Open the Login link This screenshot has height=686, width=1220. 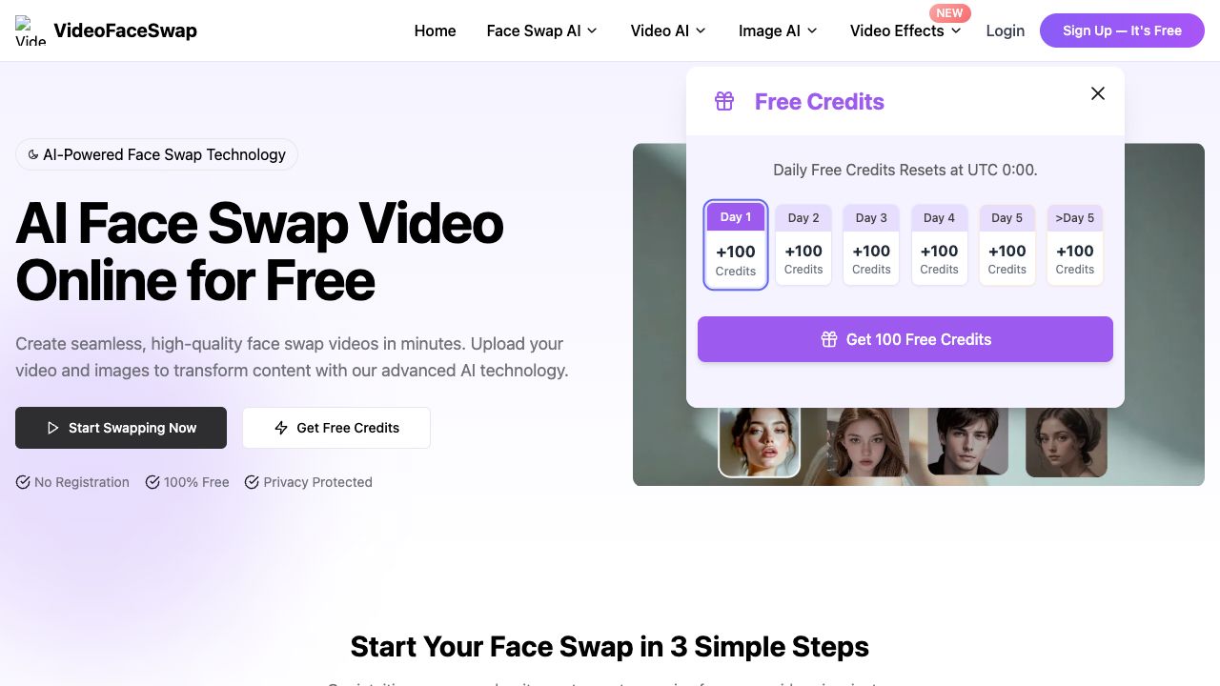tap(1005, 30)
